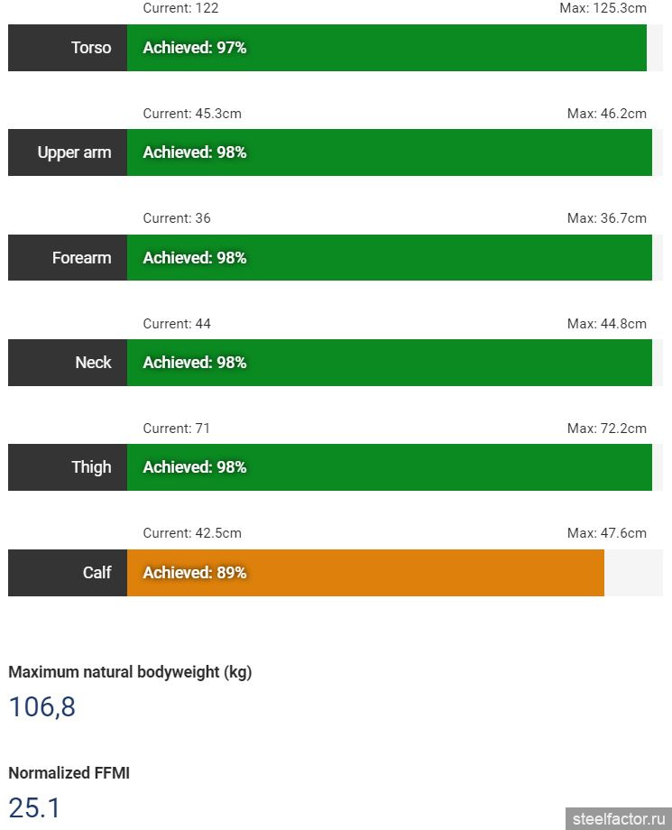Select the Torso label block

(x=68, y=48)
